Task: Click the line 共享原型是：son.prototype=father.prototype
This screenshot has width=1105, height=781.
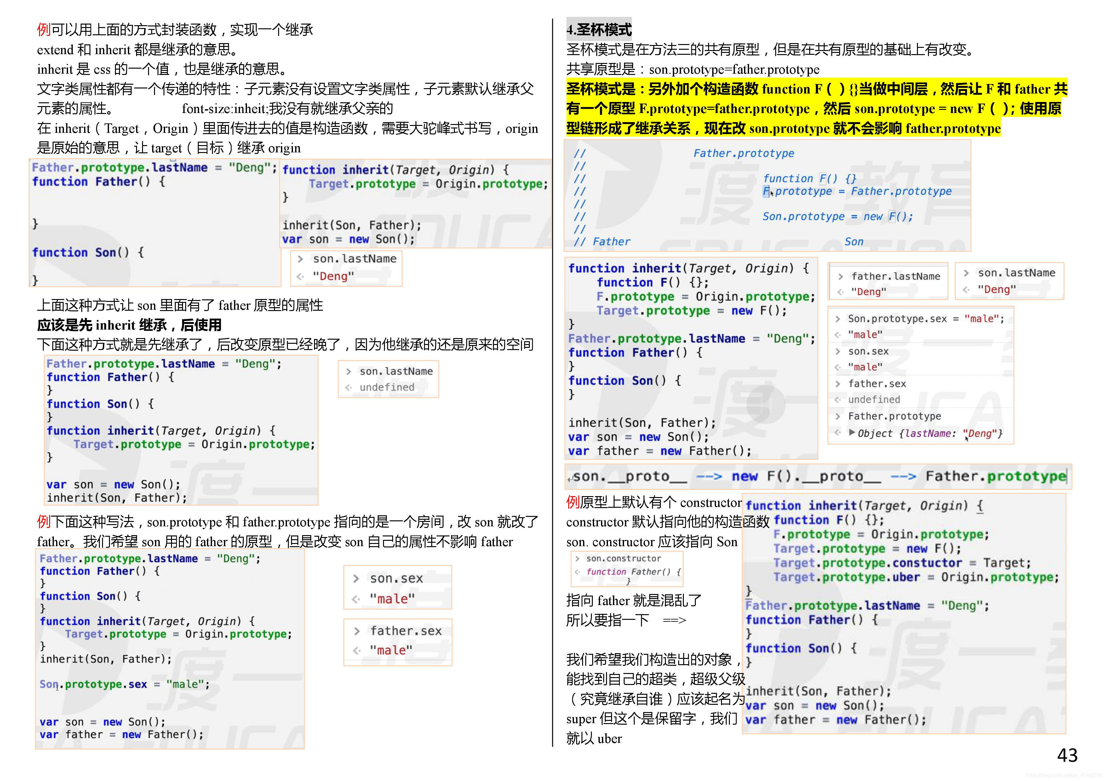Action: point(693,69)
